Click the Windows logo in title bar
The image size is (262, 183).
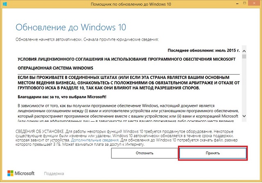(5, 4)
